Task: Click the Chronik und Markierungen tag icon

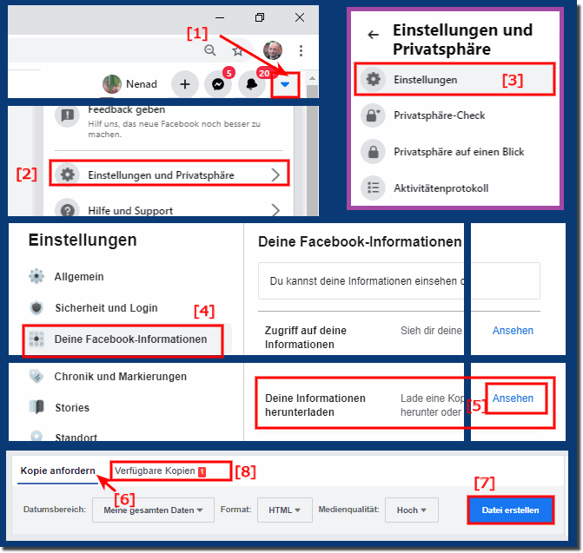Action: [x=36, y=376]
